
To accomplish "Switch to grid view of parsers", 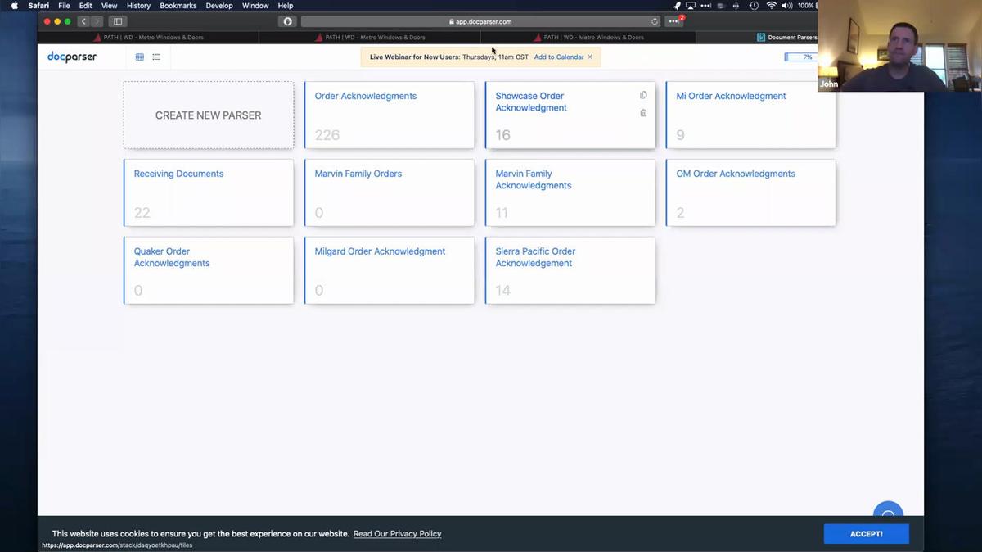I will coord(140,57).
